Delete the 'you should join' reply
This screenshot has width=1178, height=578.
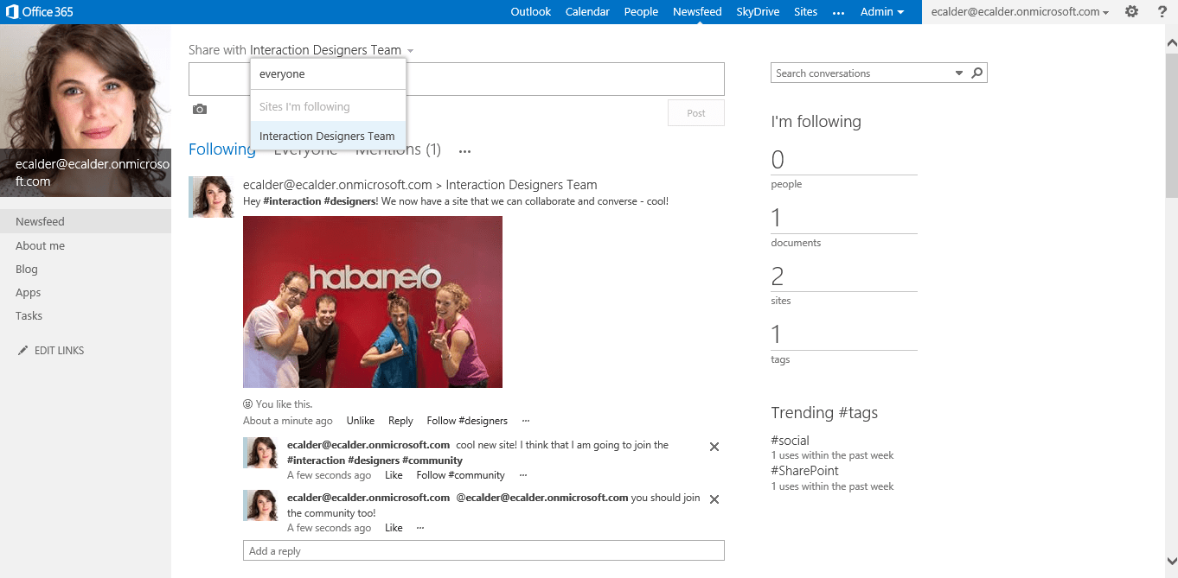click(714, 499)
